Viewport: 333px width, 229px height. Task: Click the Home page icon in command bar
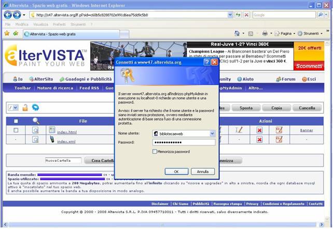point(237,34)
